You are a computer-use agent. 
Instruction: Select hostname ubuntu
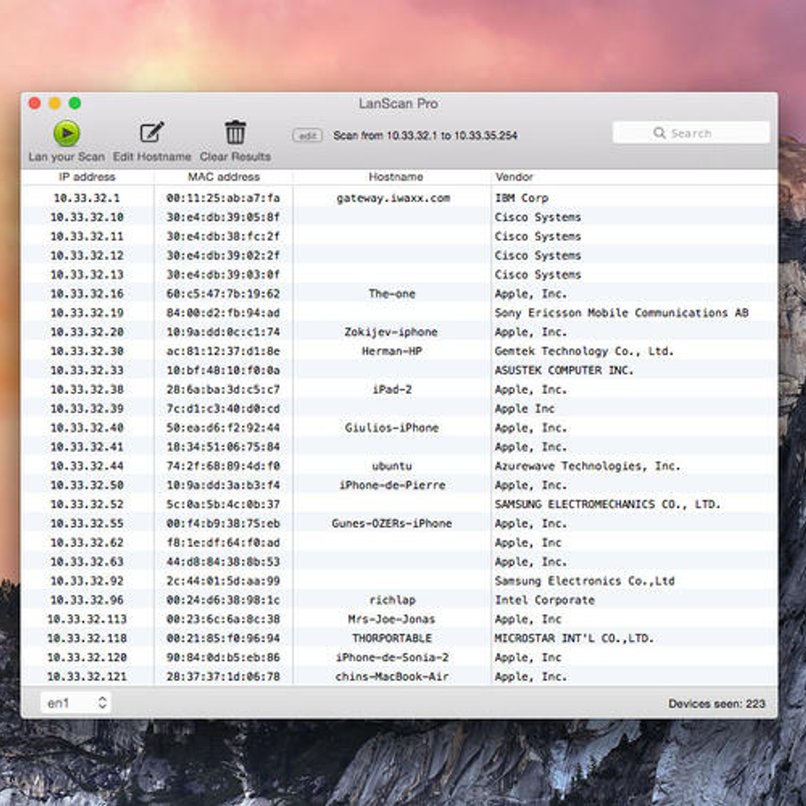392,466
